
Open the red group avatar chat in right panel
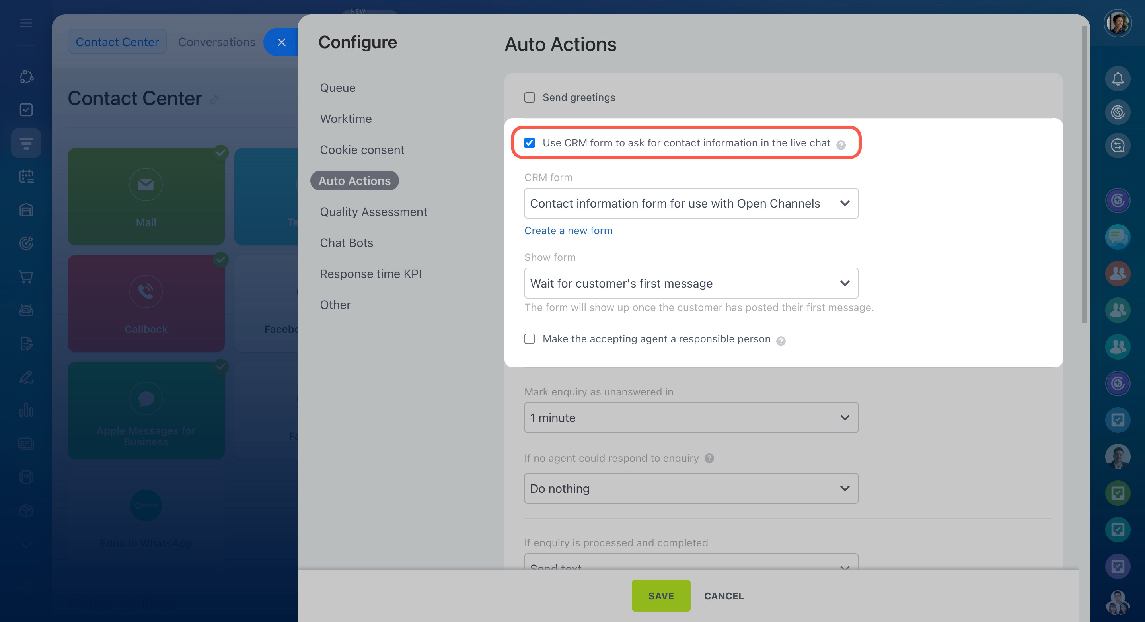1118,273
